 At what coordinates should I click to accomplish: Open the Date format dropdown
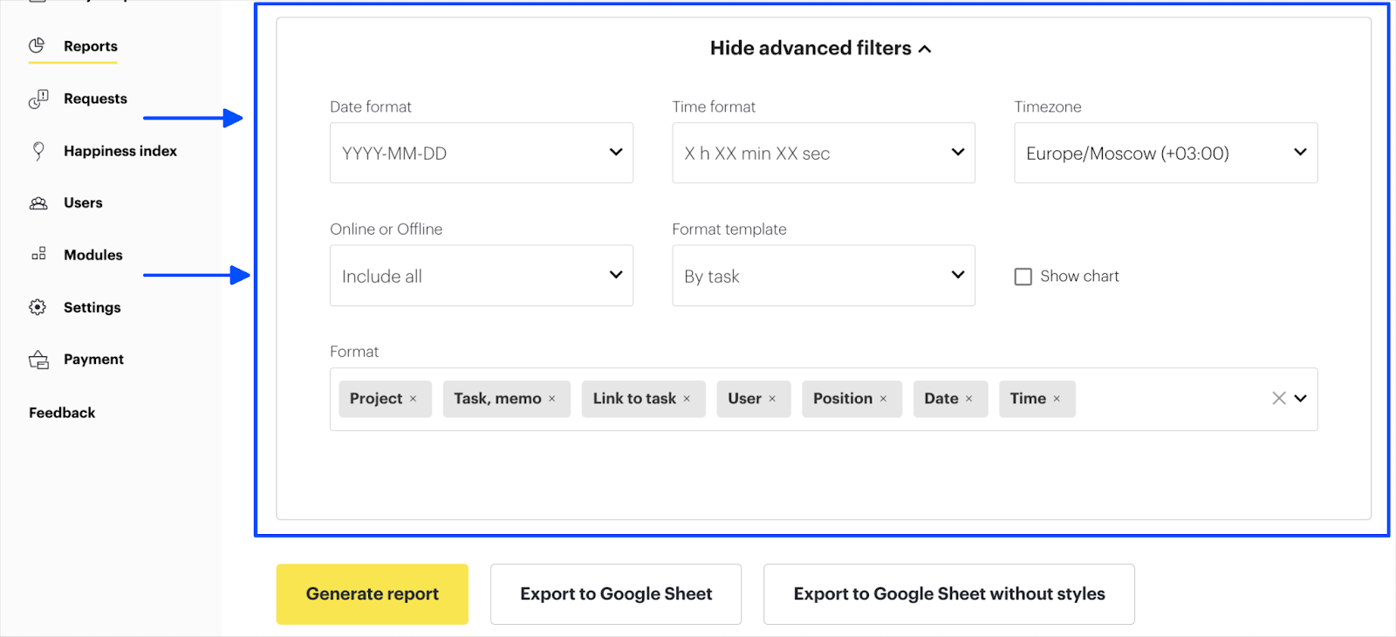click(482, 153)
